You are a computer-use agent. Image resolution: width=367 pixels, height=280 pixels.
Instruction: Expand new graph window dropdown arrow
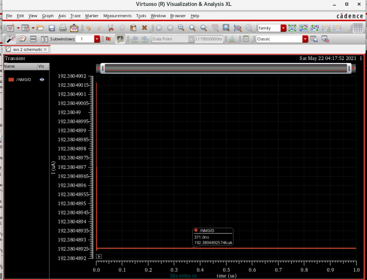click(18, 28)
